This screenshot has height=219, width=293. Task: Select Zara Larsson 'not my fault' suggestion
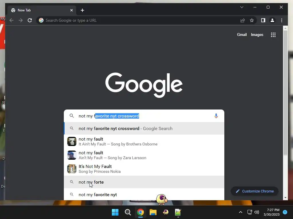click(x=144, y=155)
